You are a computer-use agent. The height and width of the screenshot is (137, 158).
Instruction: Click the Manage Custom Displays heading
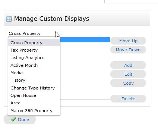coord(51,19)
